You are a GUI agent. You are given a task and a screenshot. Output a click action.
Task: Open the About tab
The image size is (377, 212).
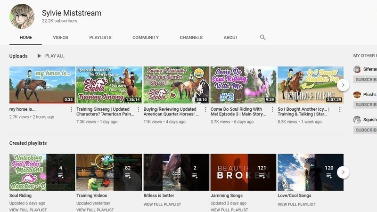tap(231, 38)
